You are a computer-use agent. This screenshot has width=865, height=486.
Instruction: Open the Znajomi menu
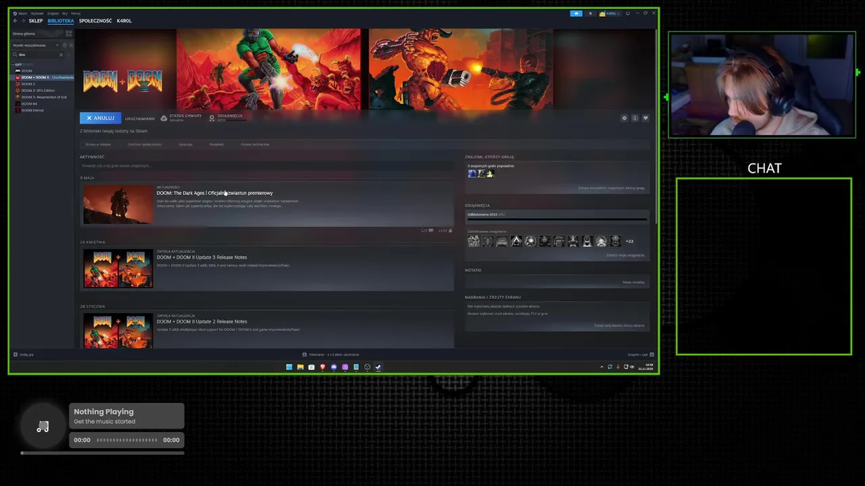(x=53, y=13)
